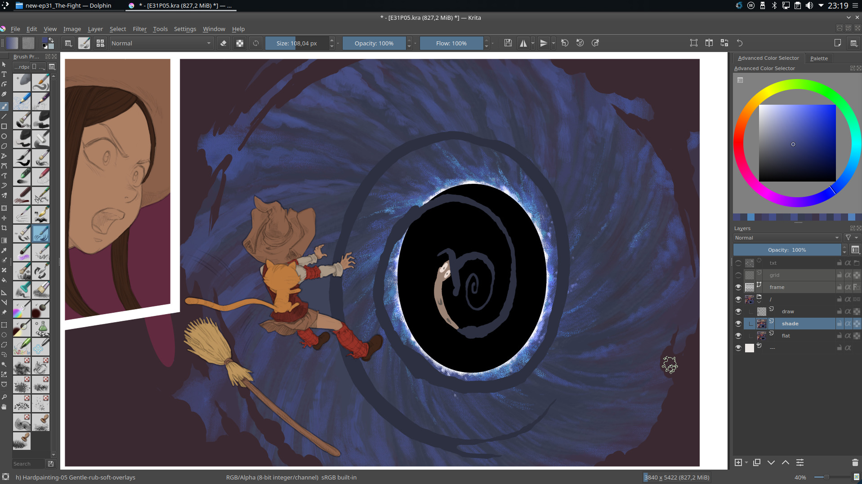Select the Text tool in the toolbox
This screenshot has height=484, width=862.
(4, 74)
